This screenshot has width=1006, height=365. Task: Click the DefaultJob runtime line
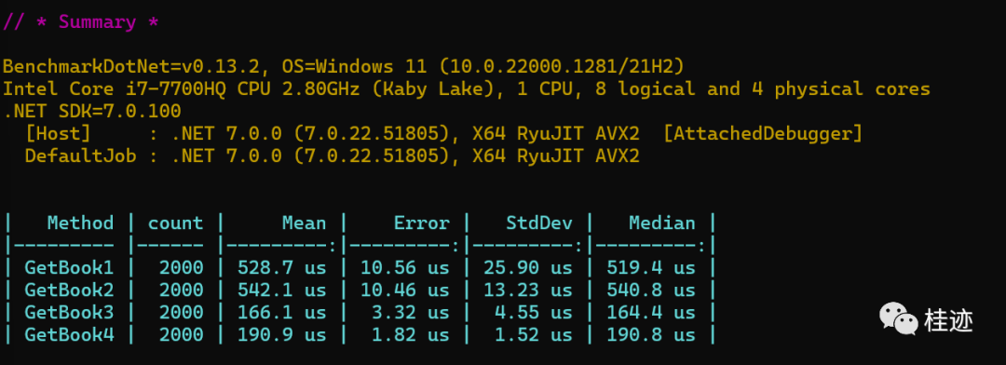click(x=332, y=155)
